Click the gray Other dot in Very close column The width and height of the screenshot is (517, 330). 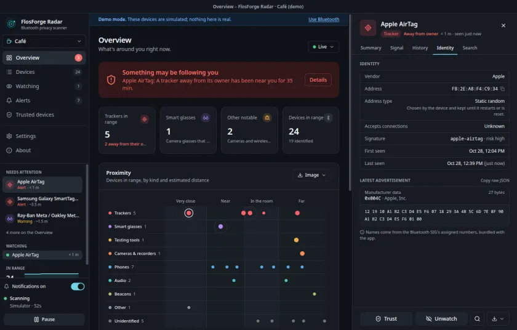click(189, 308)
